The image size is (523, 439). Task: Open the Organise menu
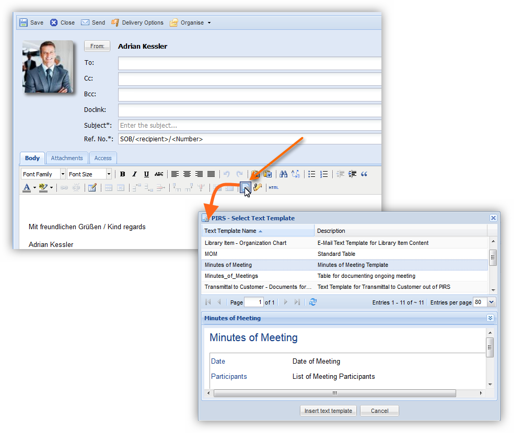[191, 22]
